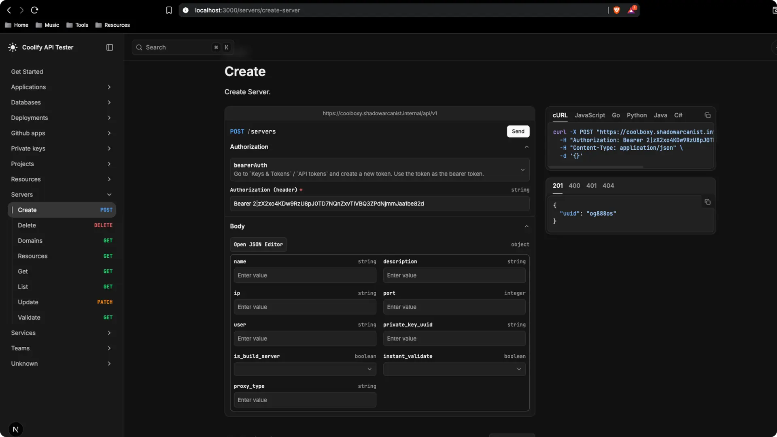
Task: Copy the cURL code snippet
Action: (707, 115)
